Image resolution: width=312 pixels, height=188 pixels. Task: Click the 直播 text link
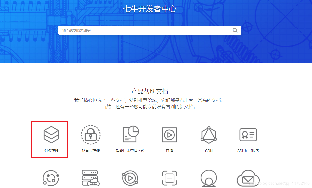pyautogui.click(x=169, y=151)
